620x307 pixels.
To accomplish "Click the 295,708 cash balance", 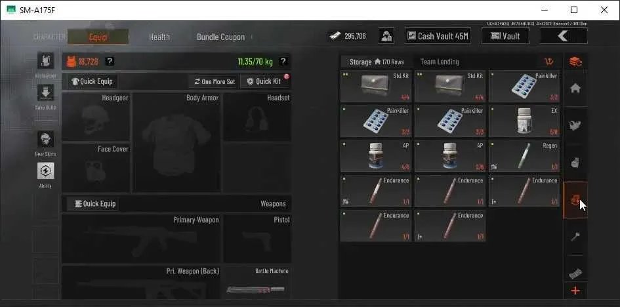I will point(355,36).
